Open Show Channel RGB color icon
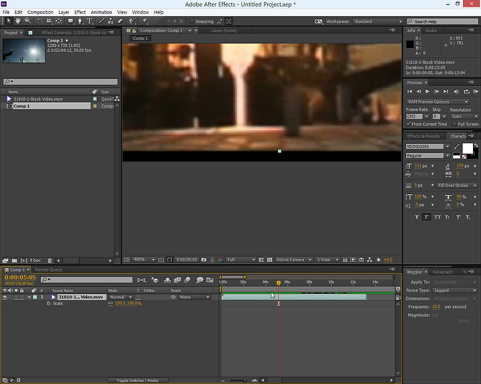Image resolution: width=481 pixels, height=384 pixels. pyautogui.click(x=220, y=260)
